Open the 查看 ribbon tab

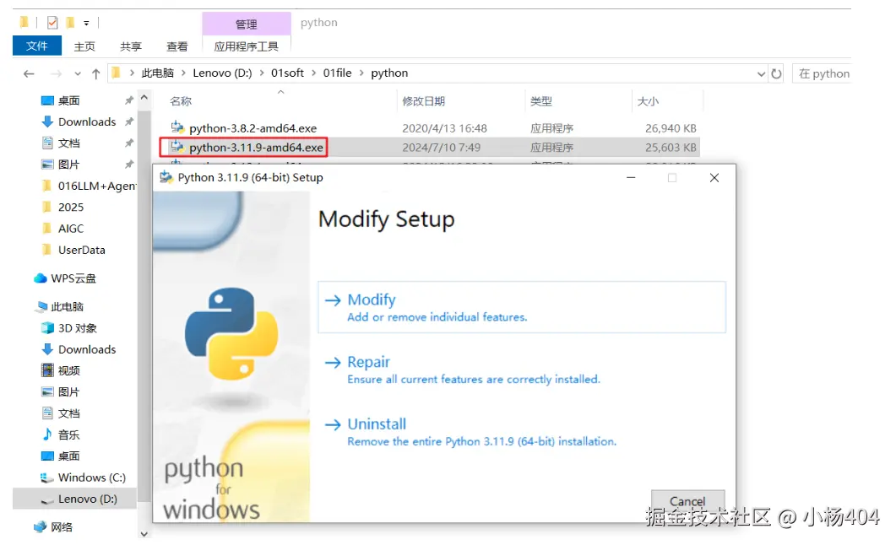click(177, 46)
